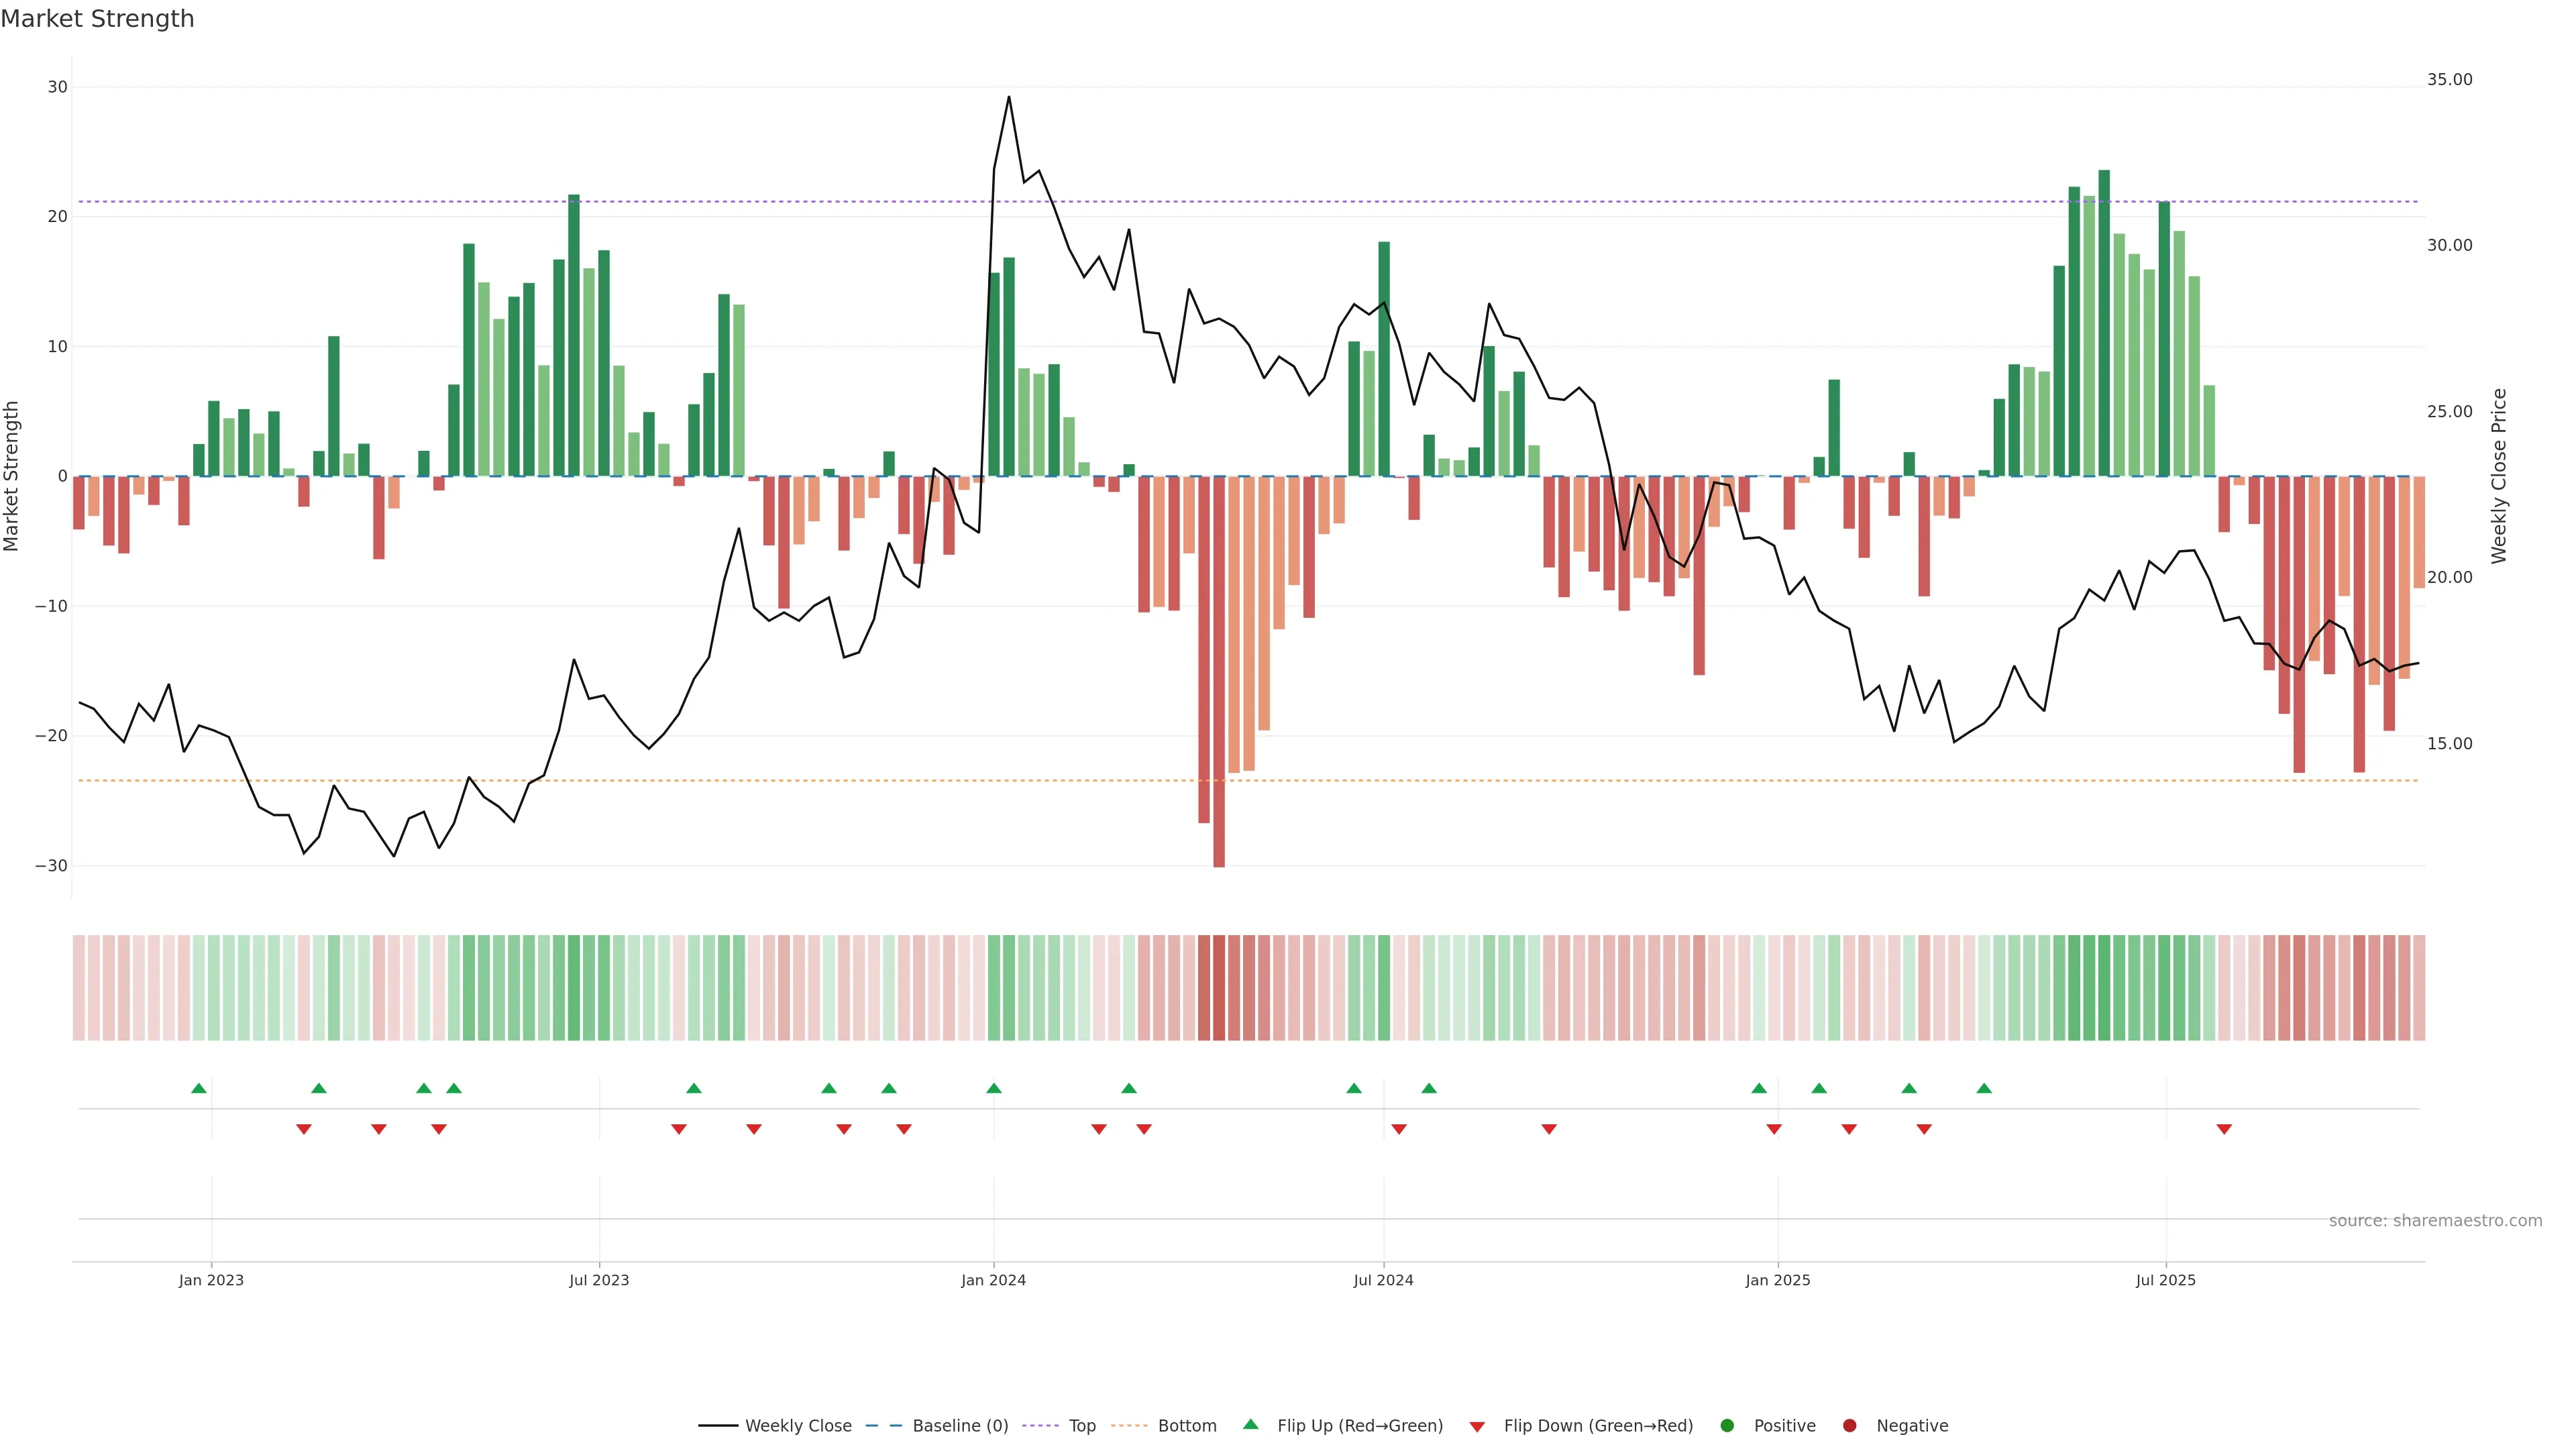
Task: Click the last red flip-down marker after Jul 2025
Action: pos(2224,1129)
